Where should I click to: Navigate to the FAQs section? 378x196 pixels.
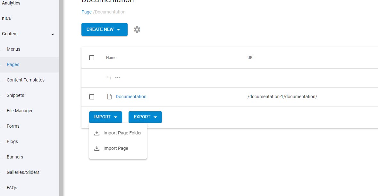pos(12,188)
